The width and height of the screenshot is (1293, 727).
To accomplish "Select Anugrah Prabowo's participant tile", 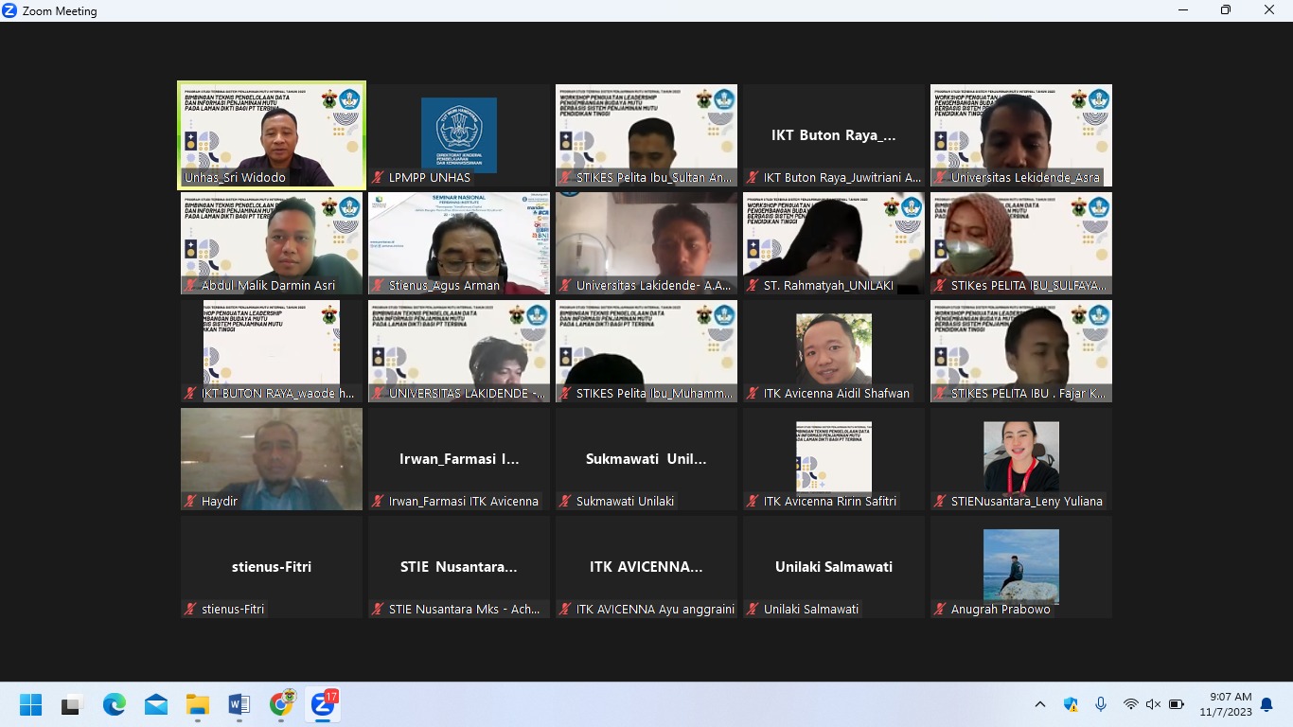I will point(1021,566).
